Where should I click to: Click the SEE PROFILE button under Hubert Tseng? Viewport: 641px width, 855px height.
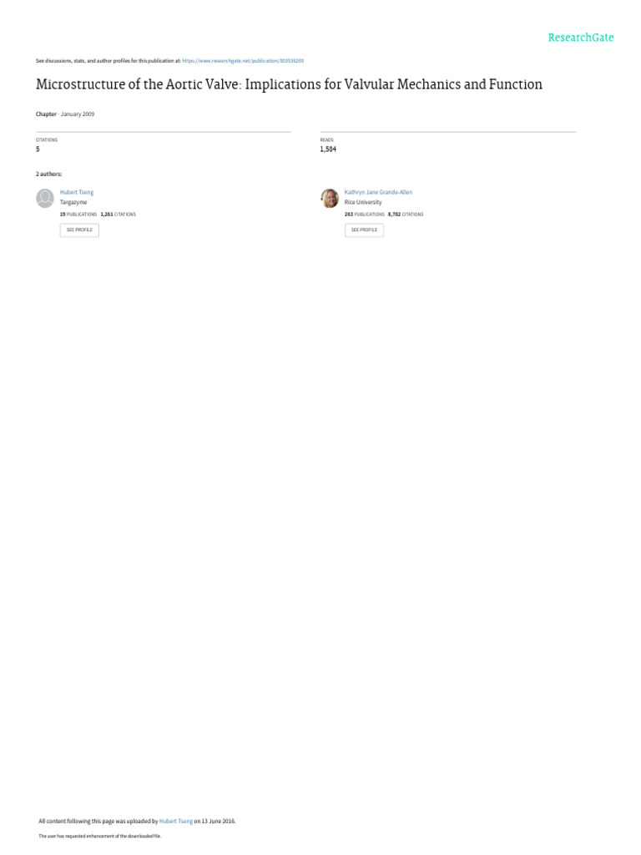click(x=79, y=230)
